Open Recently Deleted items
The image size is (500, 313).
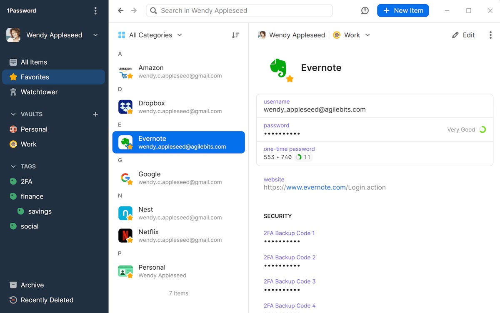click(x=47, y=300)
